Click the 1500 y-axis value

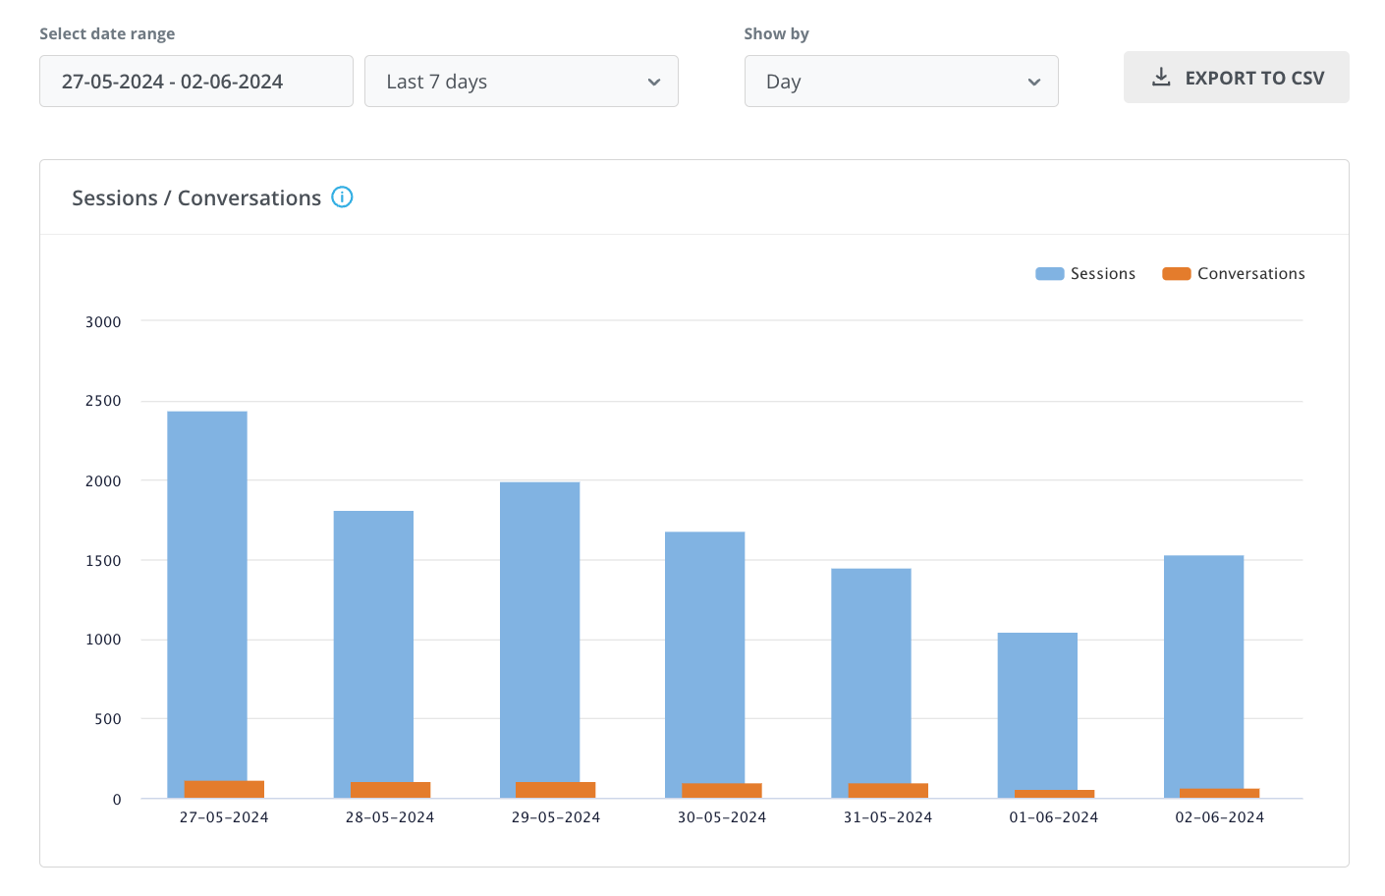[x=103, y=561]
